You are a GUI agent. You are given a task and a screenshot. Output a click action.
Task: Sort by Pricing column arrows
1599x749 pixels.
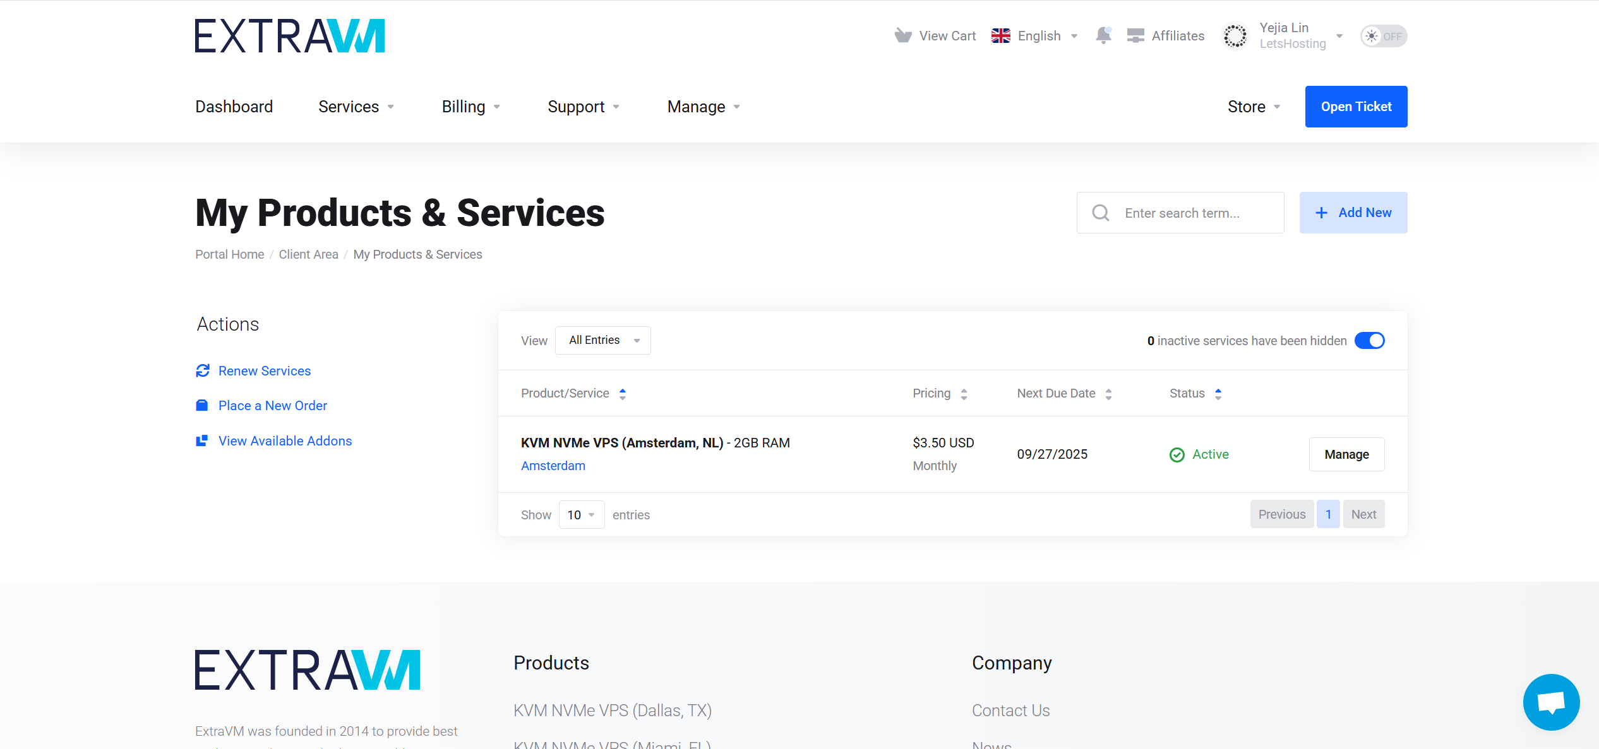click(964, 394)
